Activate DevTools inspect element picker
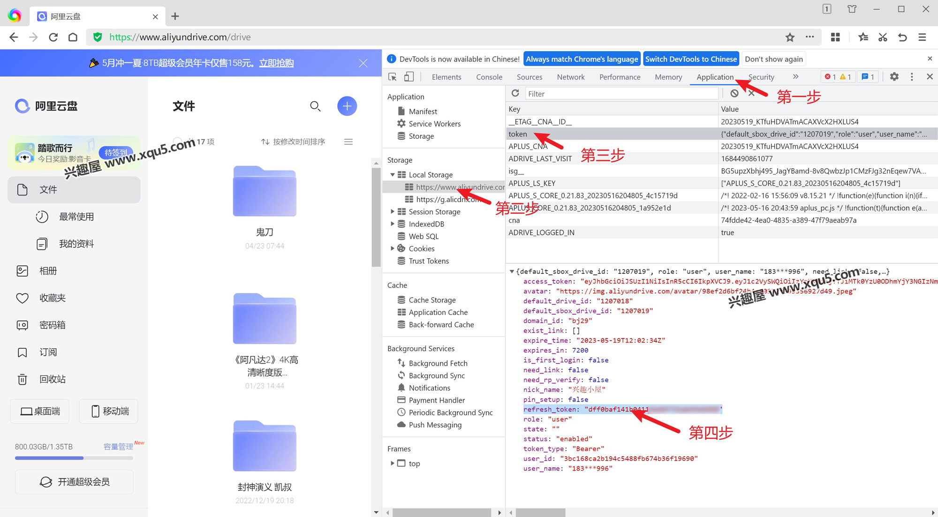The image size is (938, 517). coord(393,76)
